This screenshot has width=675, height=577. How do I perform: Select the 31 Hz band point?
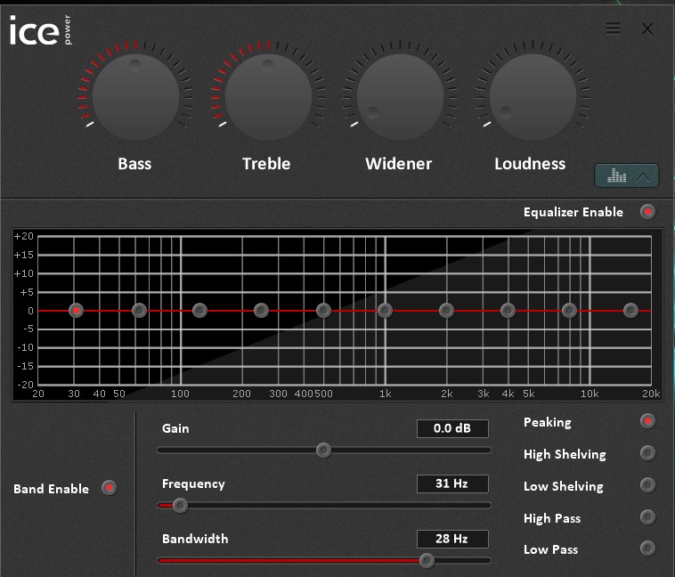click(x=77, y=311)
